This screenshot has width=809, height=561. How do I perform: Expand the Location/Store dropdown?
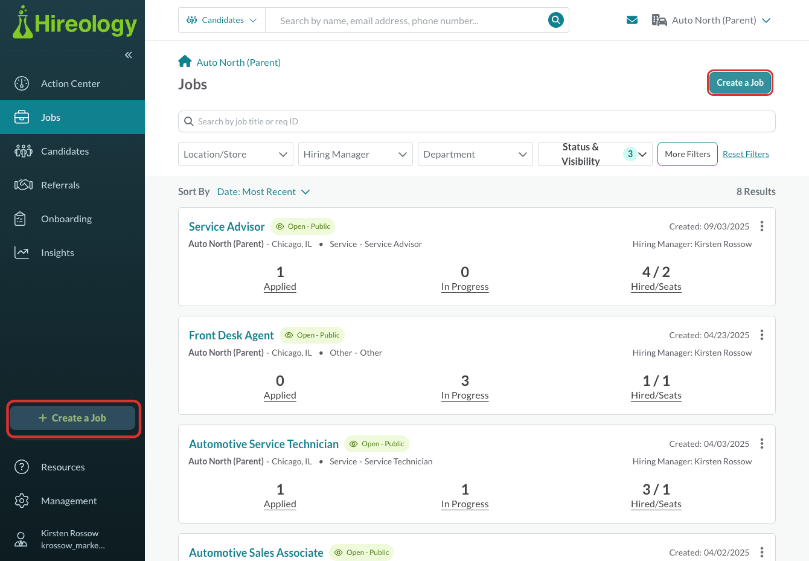235,154
